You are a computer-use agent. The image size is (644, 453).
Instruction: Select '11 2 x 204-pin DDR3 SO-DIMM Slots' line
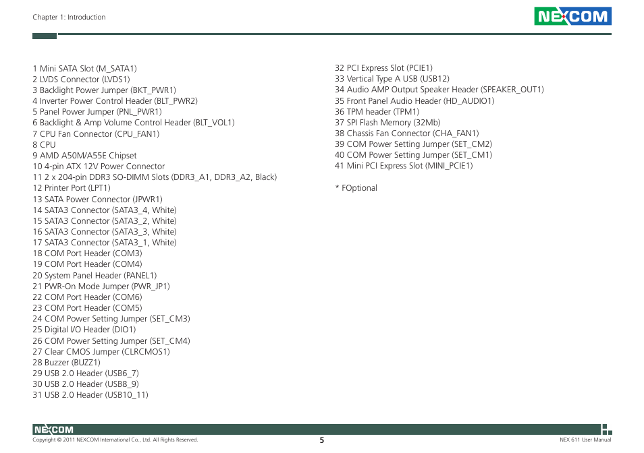pos(155,177)
